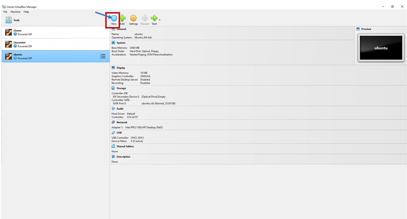Expand the Start button dropdown arrow
Viewport: 407px width, 219px height.
tap(160, 20)
